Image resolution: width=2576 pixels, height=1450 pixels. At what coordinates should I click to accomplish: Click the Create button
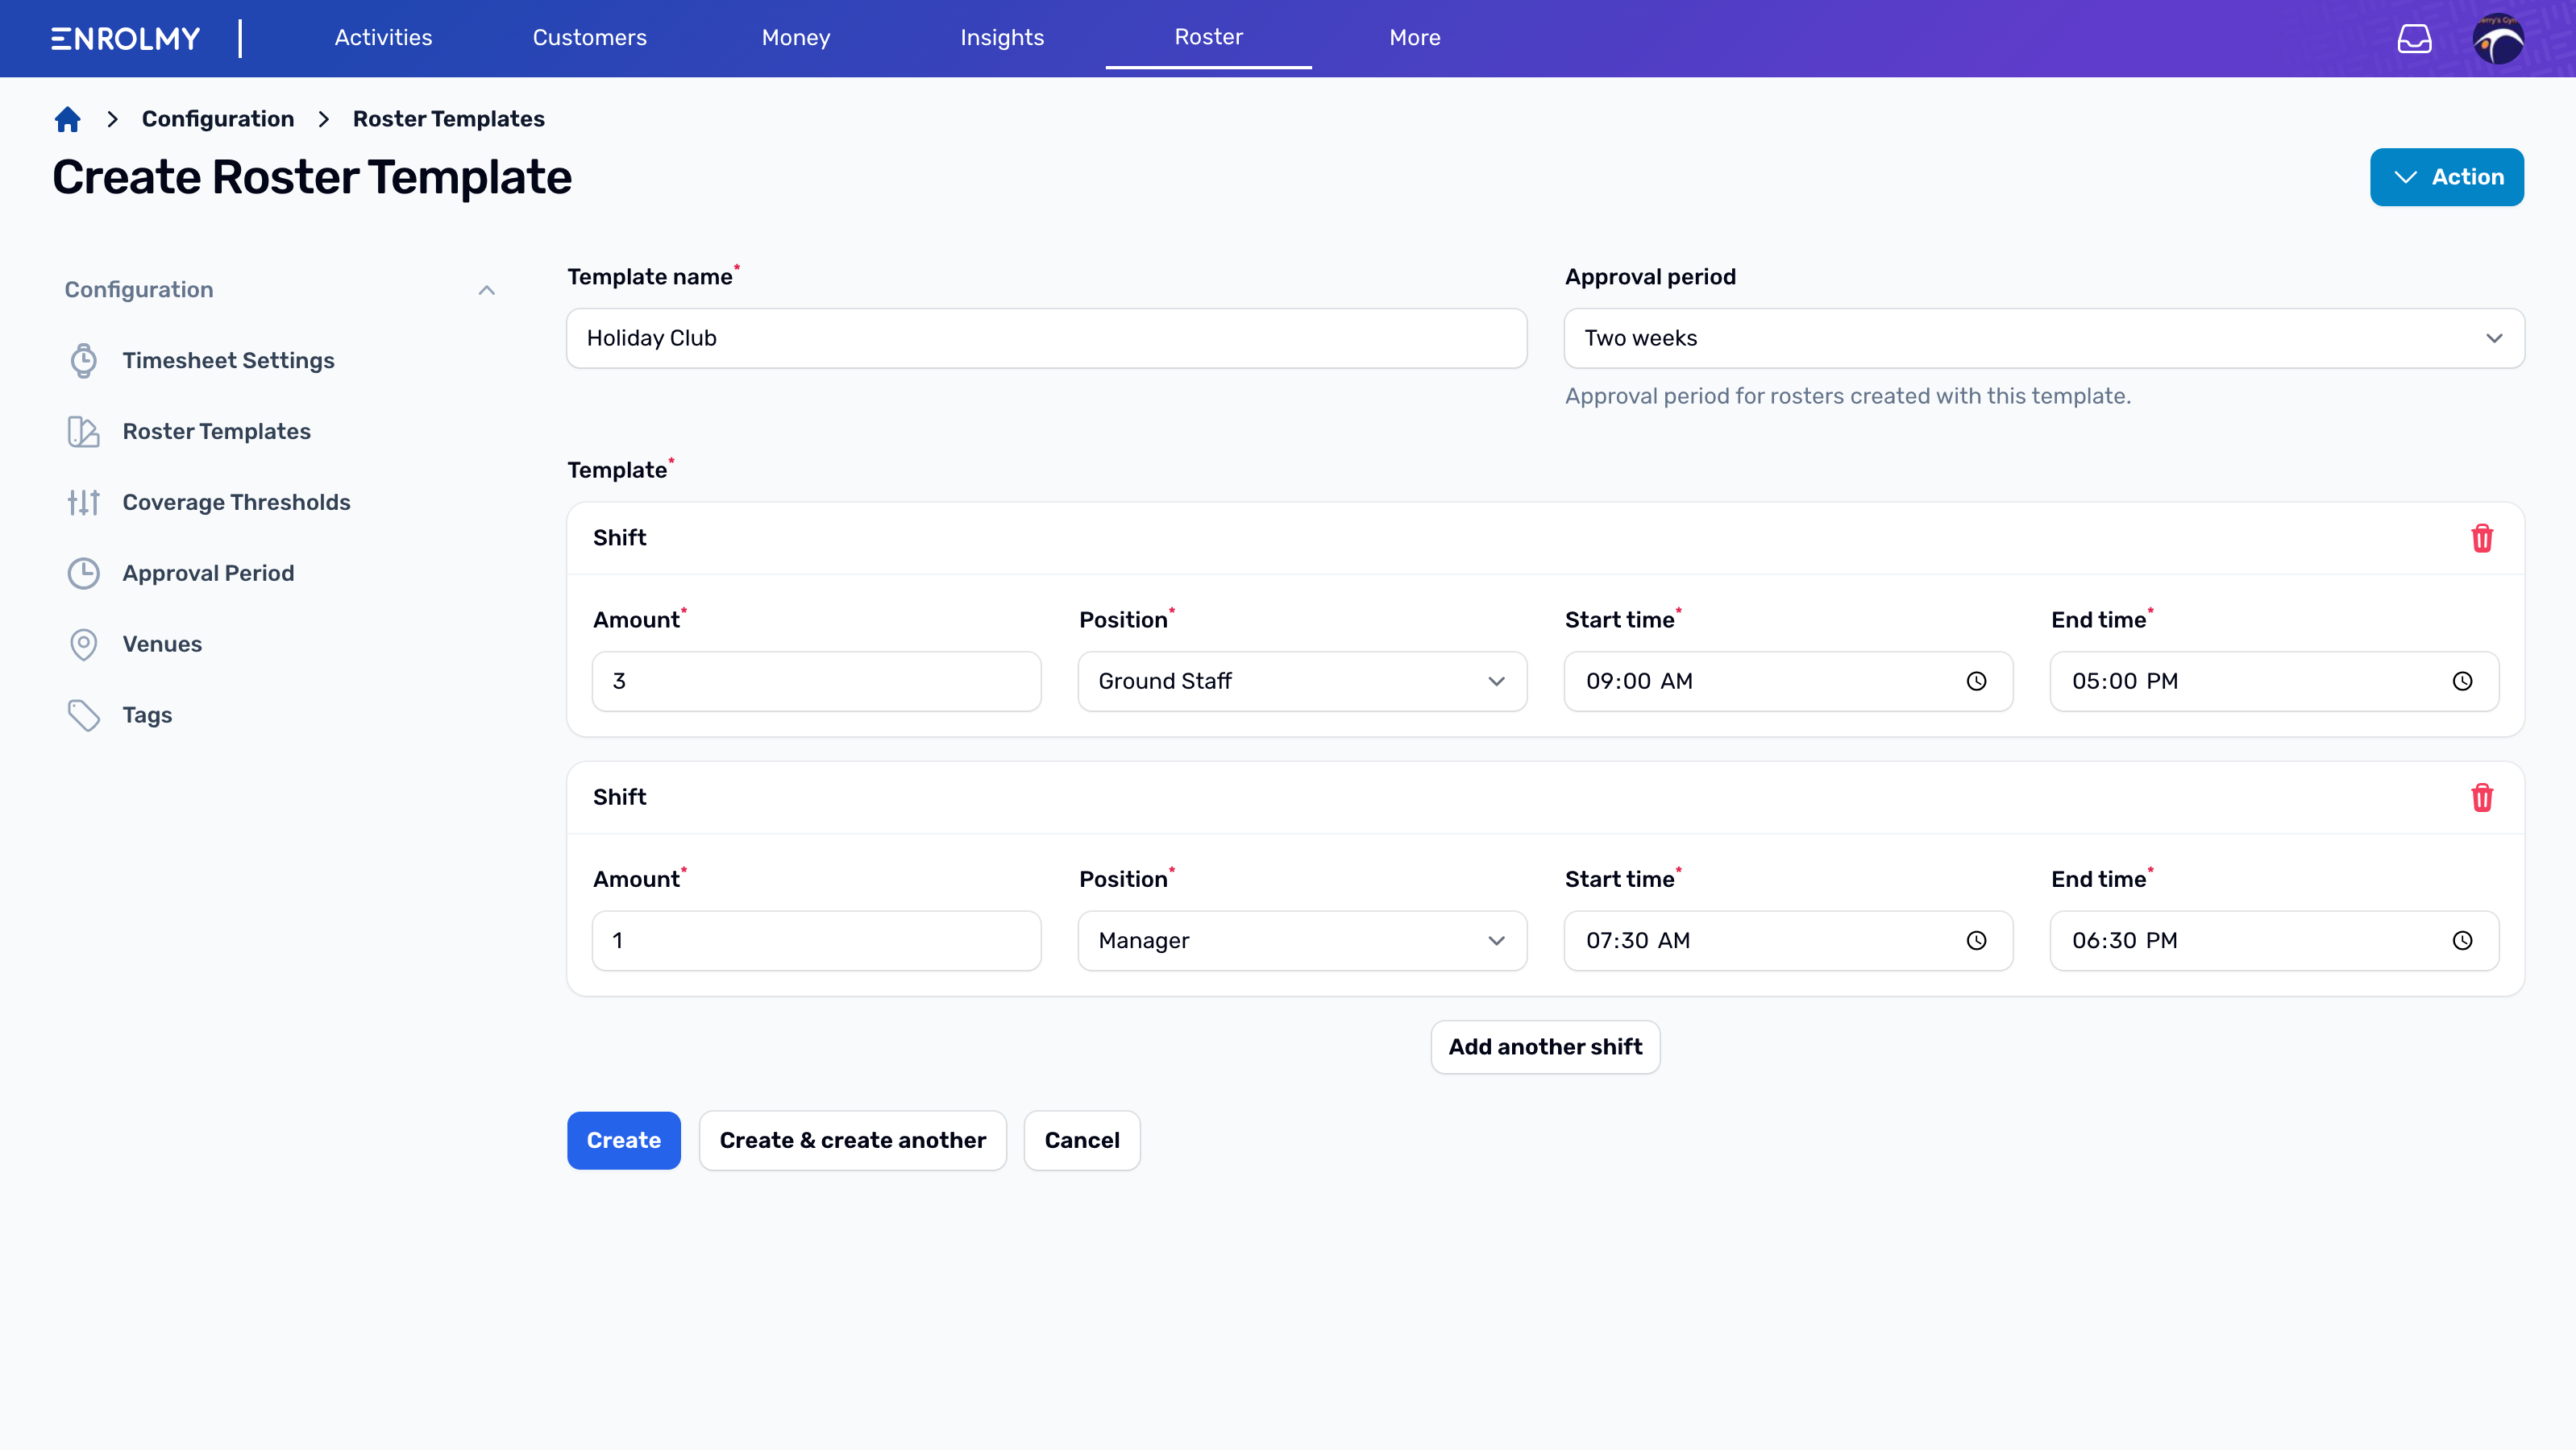tap(623, 1141)
